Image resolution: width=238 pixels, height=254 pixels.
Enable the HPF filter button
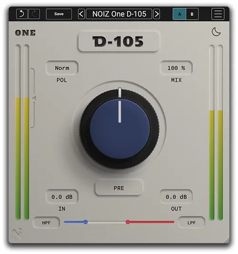(x=46, y=223)
